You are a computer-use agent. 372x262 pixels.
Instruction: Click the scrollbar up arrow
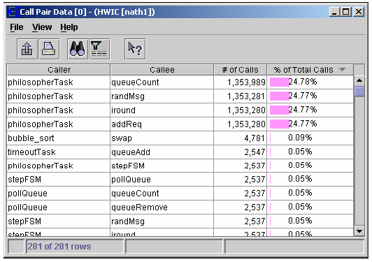pyautogui.click(x=359, y=80)
